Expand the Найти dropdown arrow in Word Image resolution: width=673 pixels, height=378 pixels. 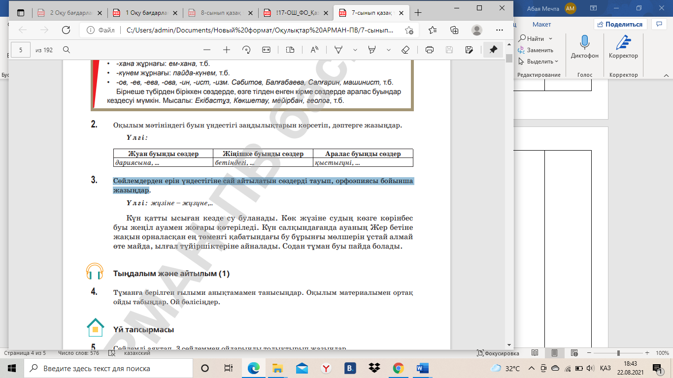[x=550, y=38]
